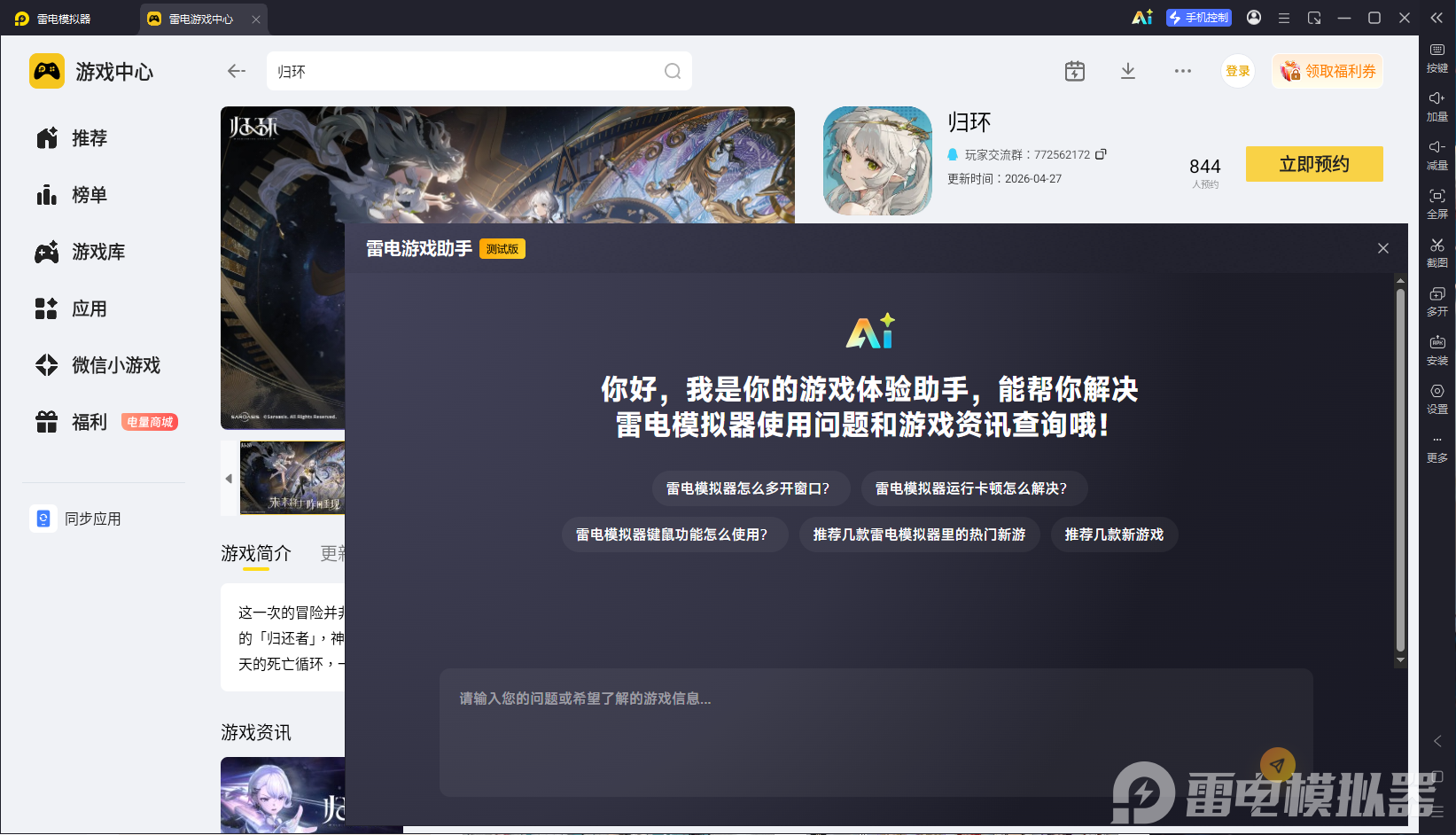The height and width of the screenshot is (835, 1456).
Task: Click 加量 volume up
Action: pos(1437,106)
